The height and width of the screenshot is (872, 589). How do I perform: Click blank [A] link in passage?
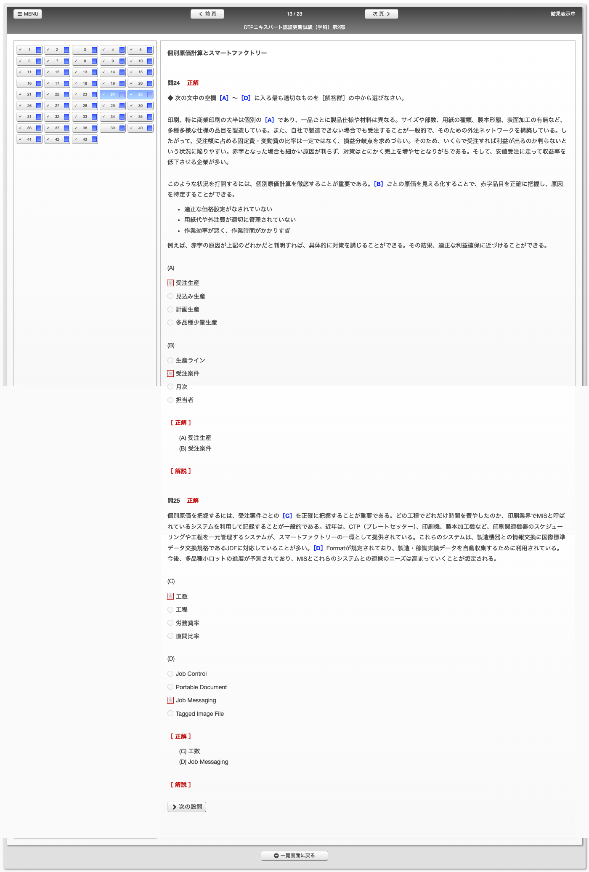point(269,120)
